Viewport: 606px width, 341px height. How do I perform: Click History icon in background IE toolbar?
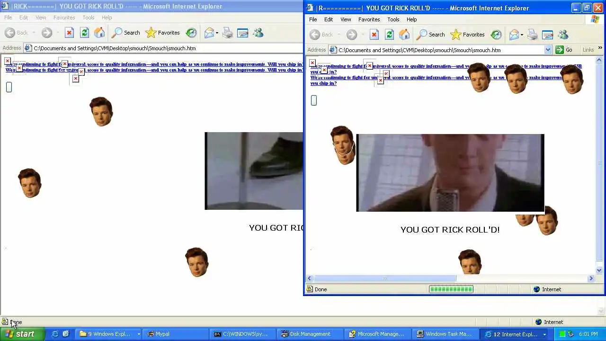(x=191, y=33)
